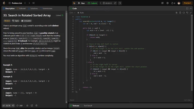Click the Medium difficulty tag
Image resolution: width=194 pixels, height=109 pixels.
coord(7,21)
